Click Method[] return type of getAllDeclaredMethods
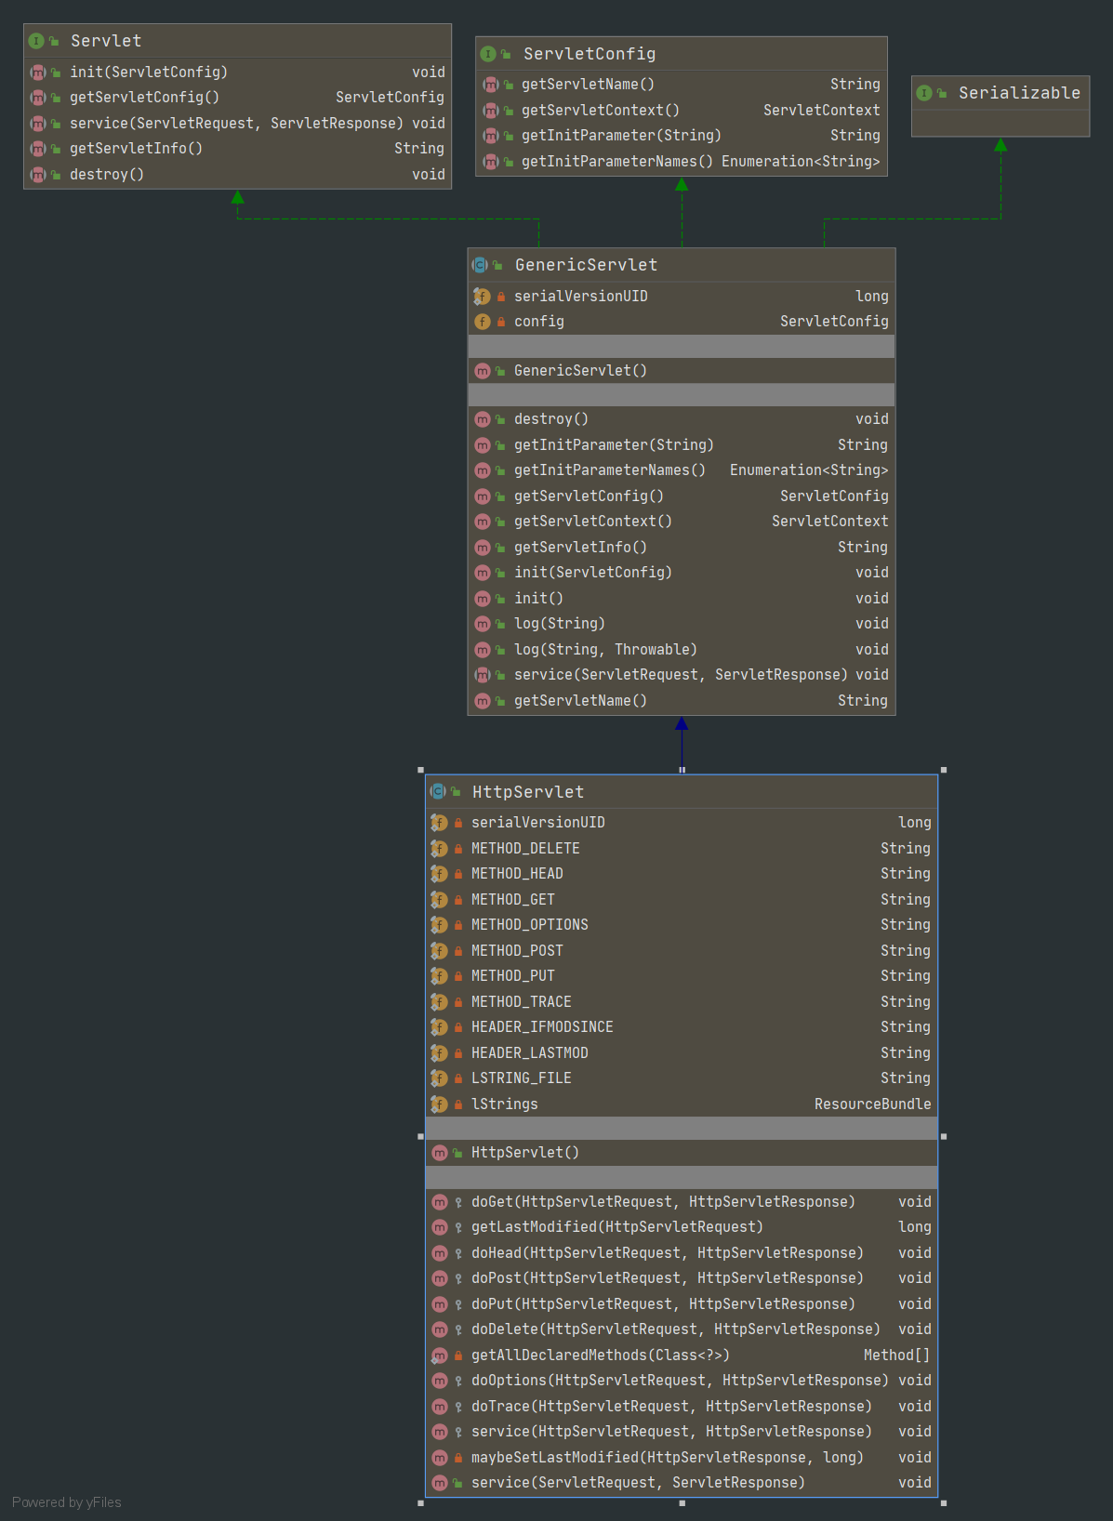Screen dimensions: 1113x1521 897,1356
